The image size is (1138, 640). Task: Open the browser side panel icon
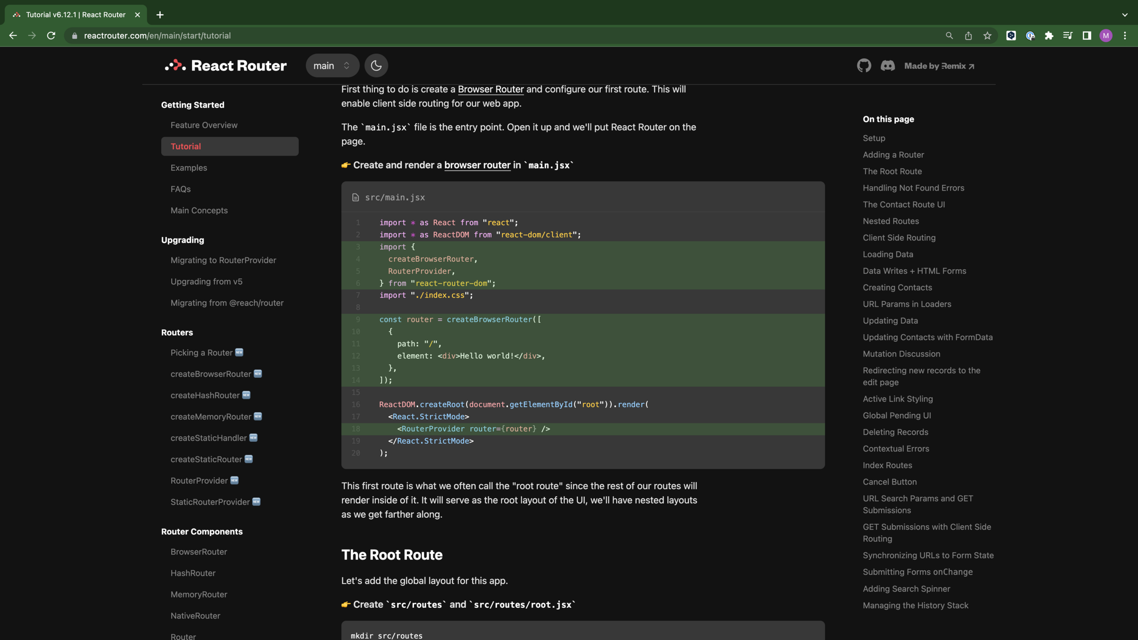coord(1087,36)
